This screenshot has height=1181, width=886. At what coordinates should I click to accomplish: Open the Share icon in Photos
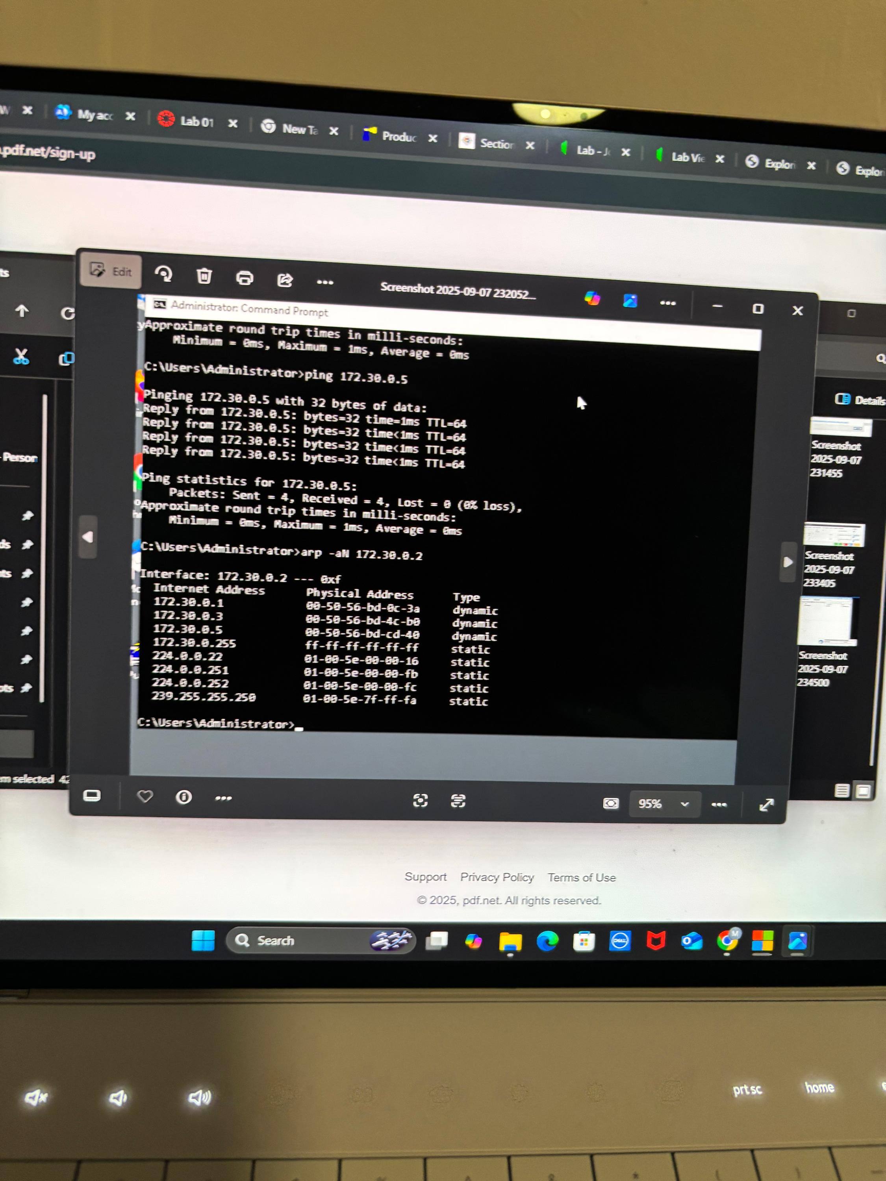pyautogui.click(x=285, y=279)
